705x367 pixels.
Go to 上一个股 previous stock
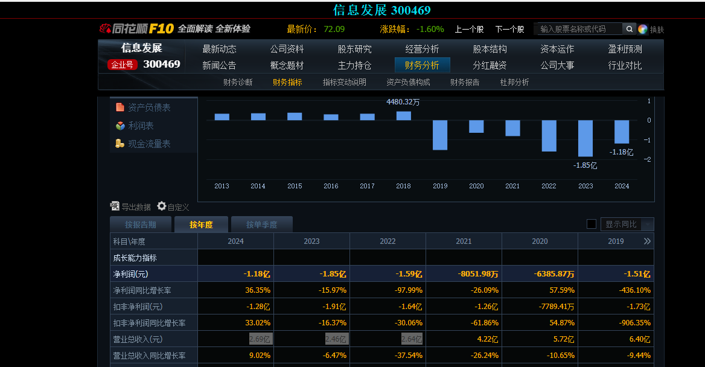(469, 29)
